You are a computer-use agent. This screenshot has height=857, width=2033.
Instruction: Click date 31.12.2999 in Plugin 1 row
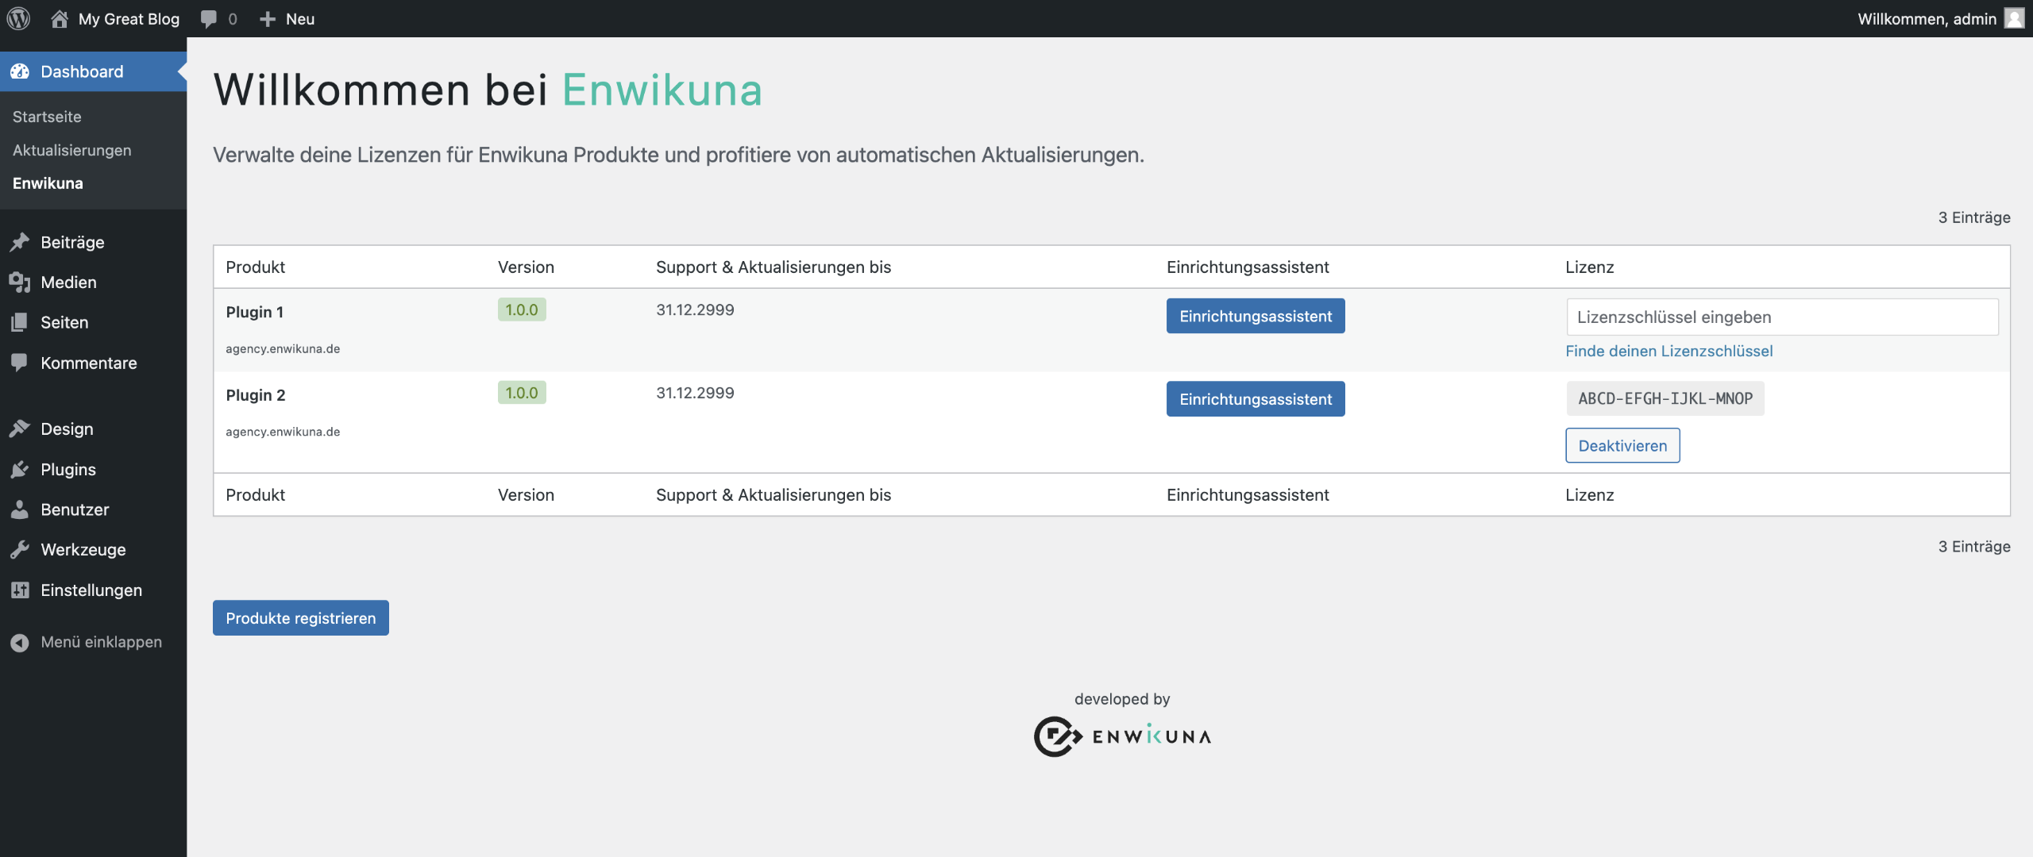pyautogui.click(x=695, y=309)
